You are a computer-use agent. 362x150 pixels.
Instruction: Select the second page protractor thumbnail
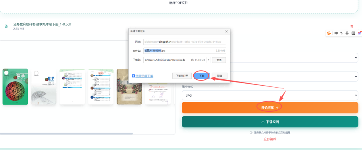pos(44,86)
